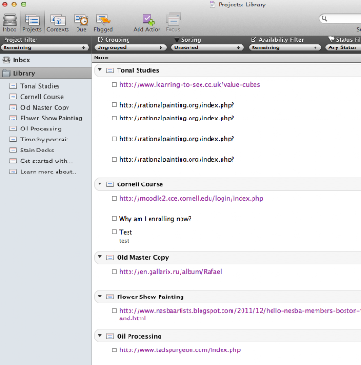Open the Grouping Ungrouped dropdown
This screenshot has height=365, width=361.
(x=130, y=47)
